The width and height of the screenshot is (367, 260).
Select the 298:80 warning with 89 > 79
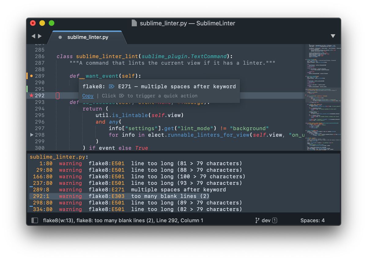[x=136, y=203]
